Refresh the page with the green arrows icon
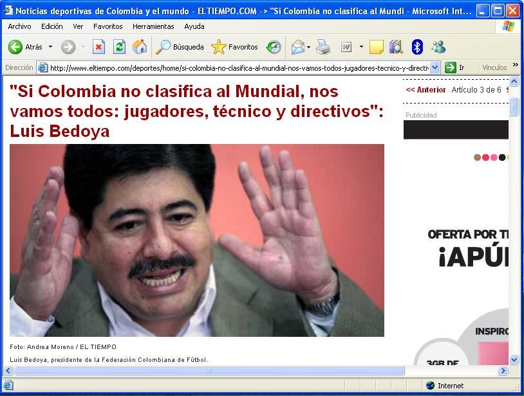 [119, 47]
